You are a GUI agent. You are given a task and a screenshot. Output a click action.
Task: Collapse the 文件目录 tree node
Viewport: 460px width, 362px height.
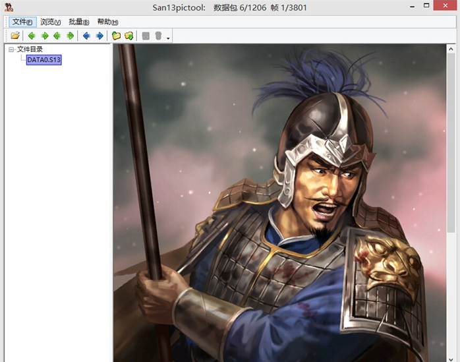click(11, 49)
